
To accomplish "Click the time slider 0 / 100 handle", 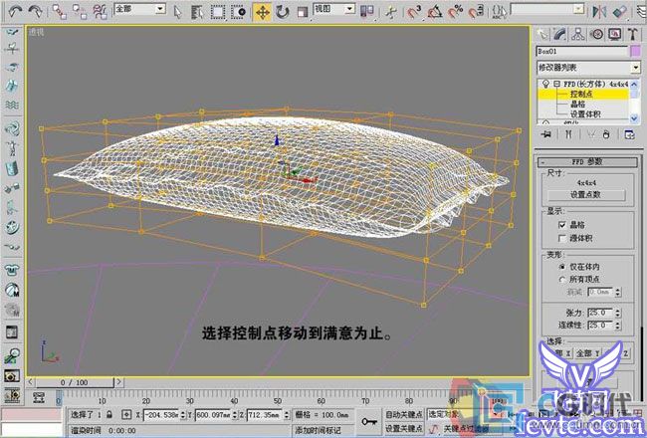I will [75, 382].
